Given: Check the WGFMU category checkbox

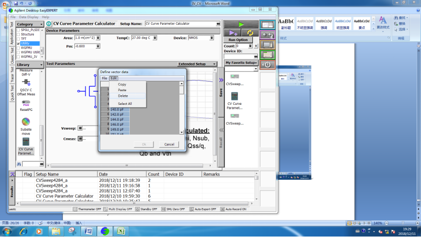Looking at the screenshot, I should tap(19, 48).
